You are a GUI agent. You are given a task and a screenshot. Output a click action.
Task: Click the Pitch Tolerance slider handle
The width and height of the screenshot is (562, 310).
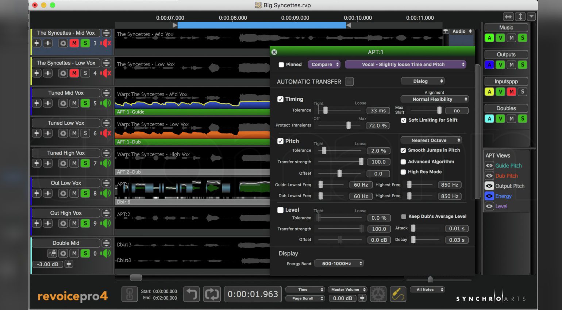[x=323, y=150]
